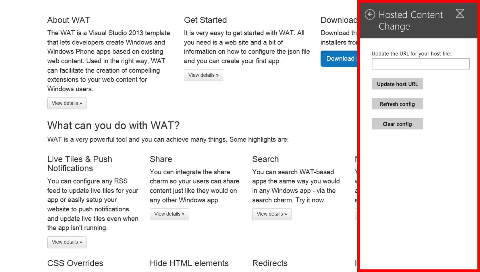
Task: Click the Share heading
Action: (161, 159)
